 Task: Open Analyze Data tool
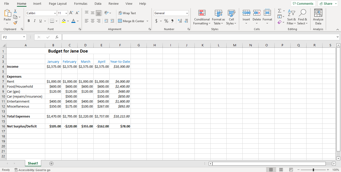click(x=318, y=17)
